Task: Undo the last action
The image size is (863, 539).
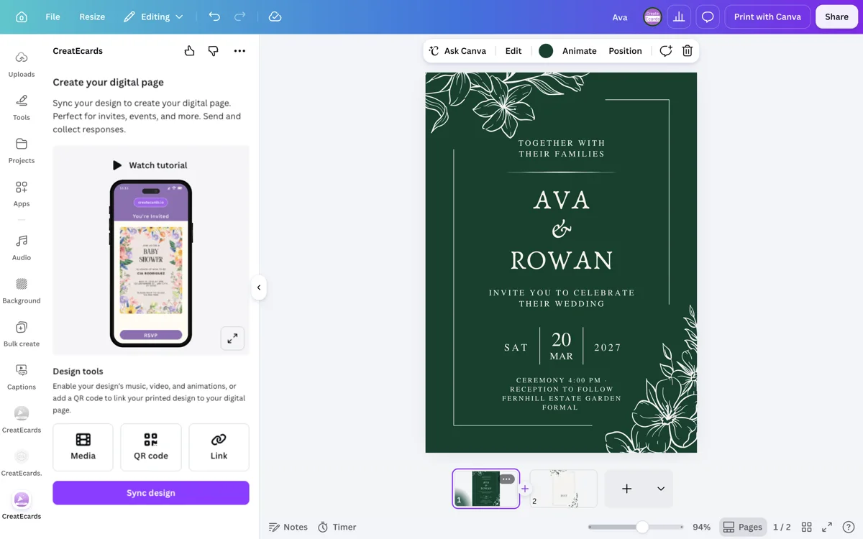Action: (x=214, y=17)
